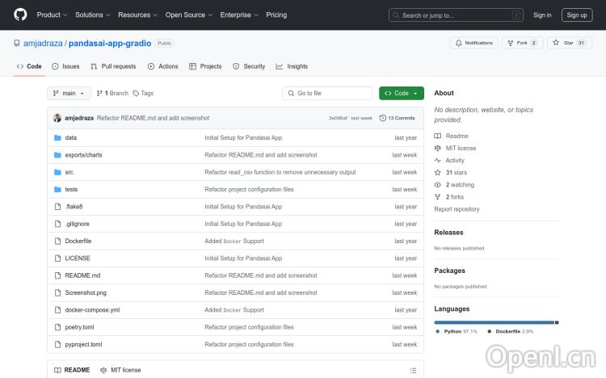
Task: Switch to the Pull requests tab
Action: coord(113,66)
